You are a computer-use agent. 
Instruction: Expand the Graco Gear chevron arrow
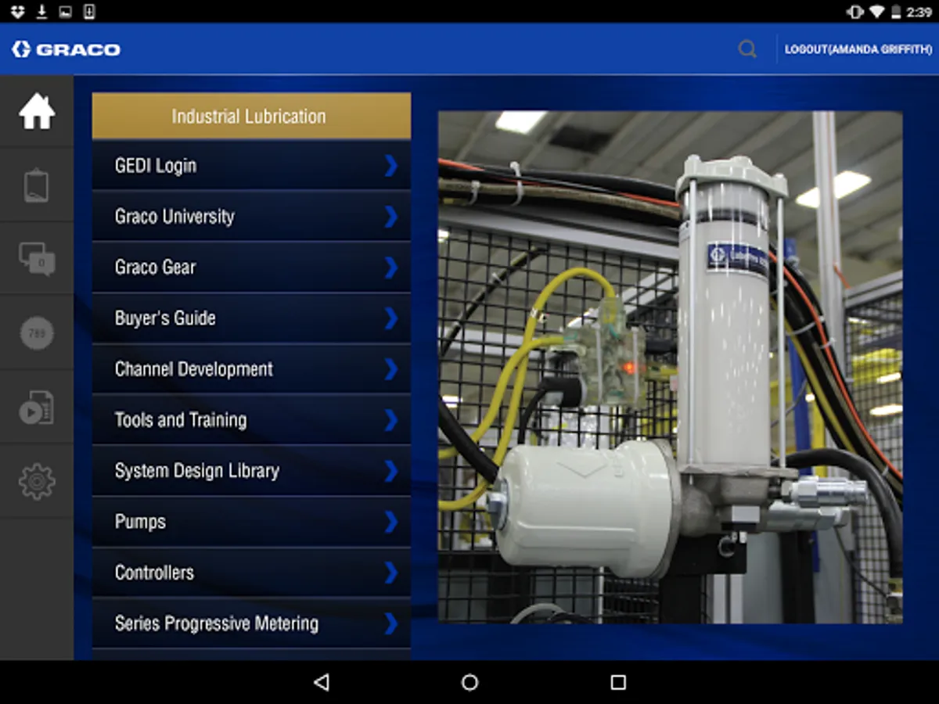pos(391,267)
